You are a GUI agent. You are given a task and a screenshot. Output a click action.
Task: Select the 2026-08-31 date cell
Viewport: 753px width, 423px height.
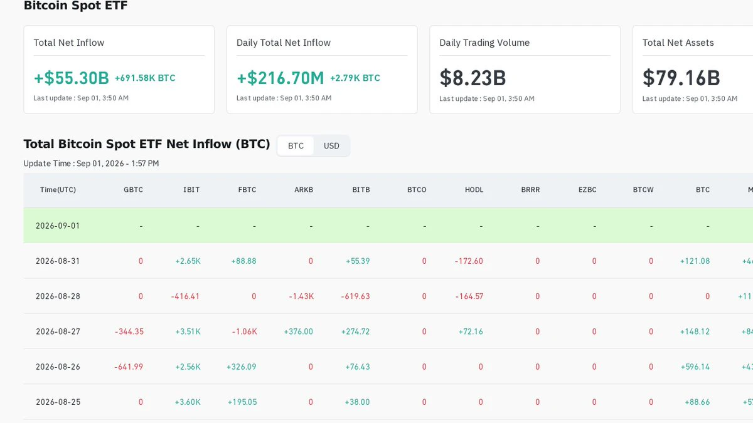tap(58, 261)
